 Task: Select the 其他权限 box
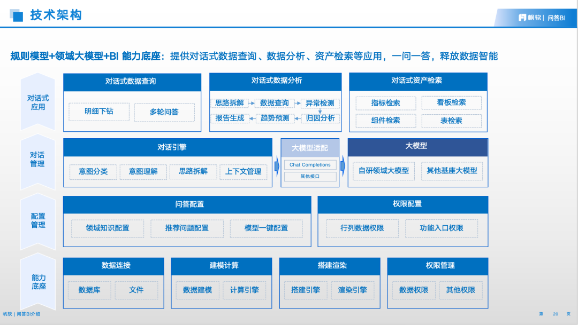pos(461,290)
